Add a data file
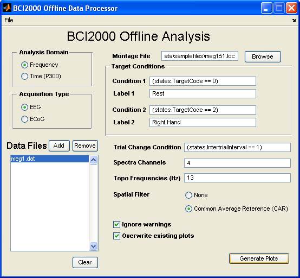The height and width of the screenshot is (278, 300). coord(59,146)
